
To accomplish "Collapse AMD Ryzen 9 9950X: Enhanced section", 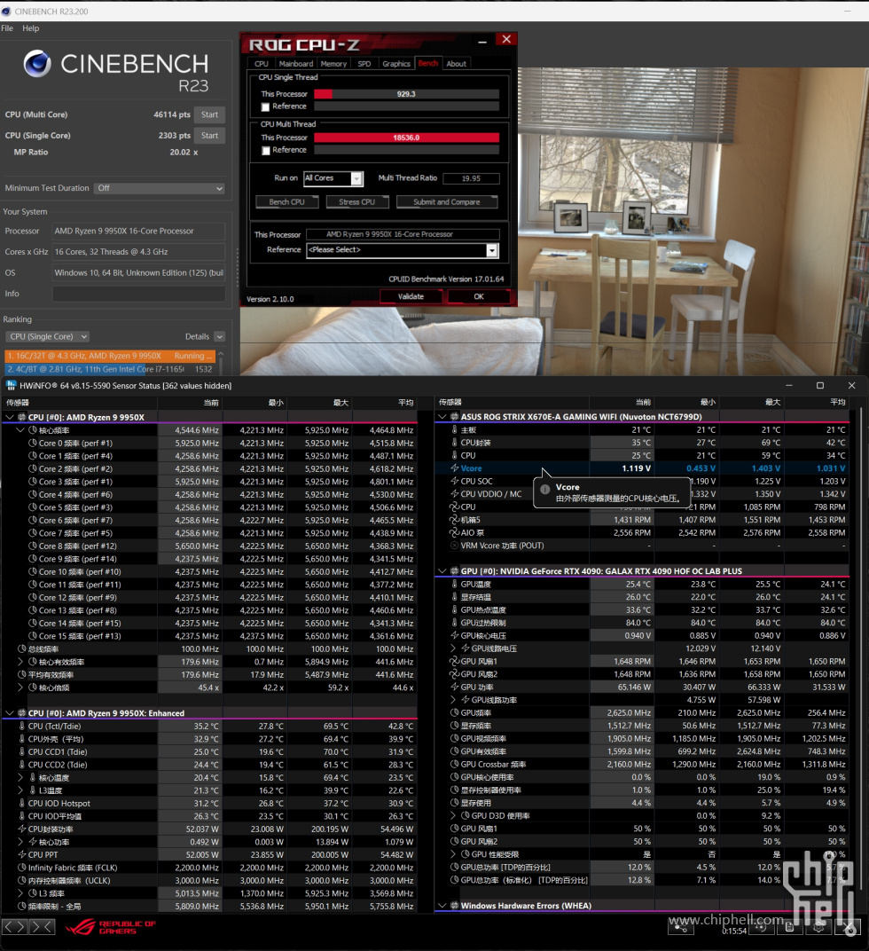I will point(9,713).
